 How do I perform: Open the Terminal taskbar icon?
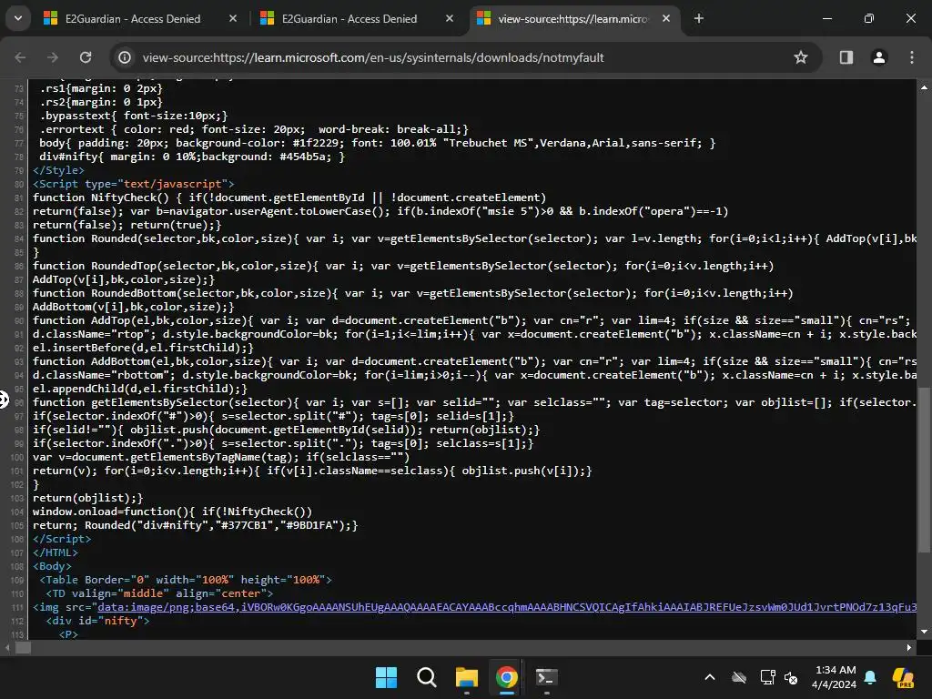[x=546, y=677]
